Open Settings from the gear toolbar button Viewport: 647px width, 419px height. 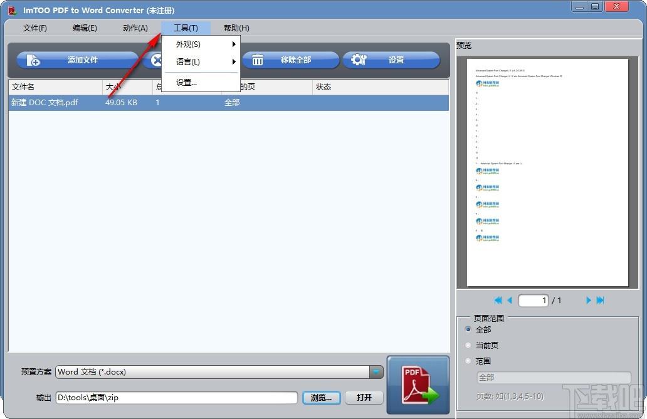391,60
